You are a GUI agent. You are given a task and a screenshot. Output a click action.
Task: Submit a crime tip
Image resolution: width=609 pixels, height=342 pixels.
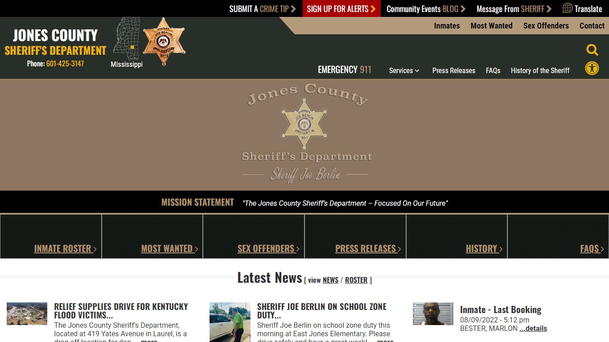click(x=263, y=8)
